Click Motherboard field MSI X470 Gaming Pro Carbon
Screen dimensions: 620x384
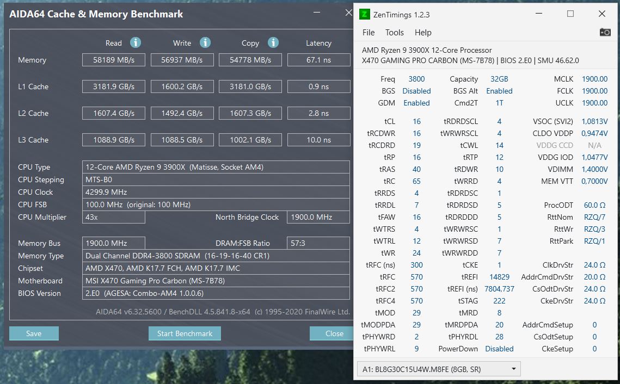click(x=216, y=281)
